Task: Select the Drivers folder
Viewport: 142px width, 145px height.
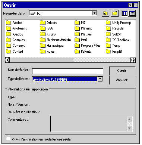Action: 48,23
